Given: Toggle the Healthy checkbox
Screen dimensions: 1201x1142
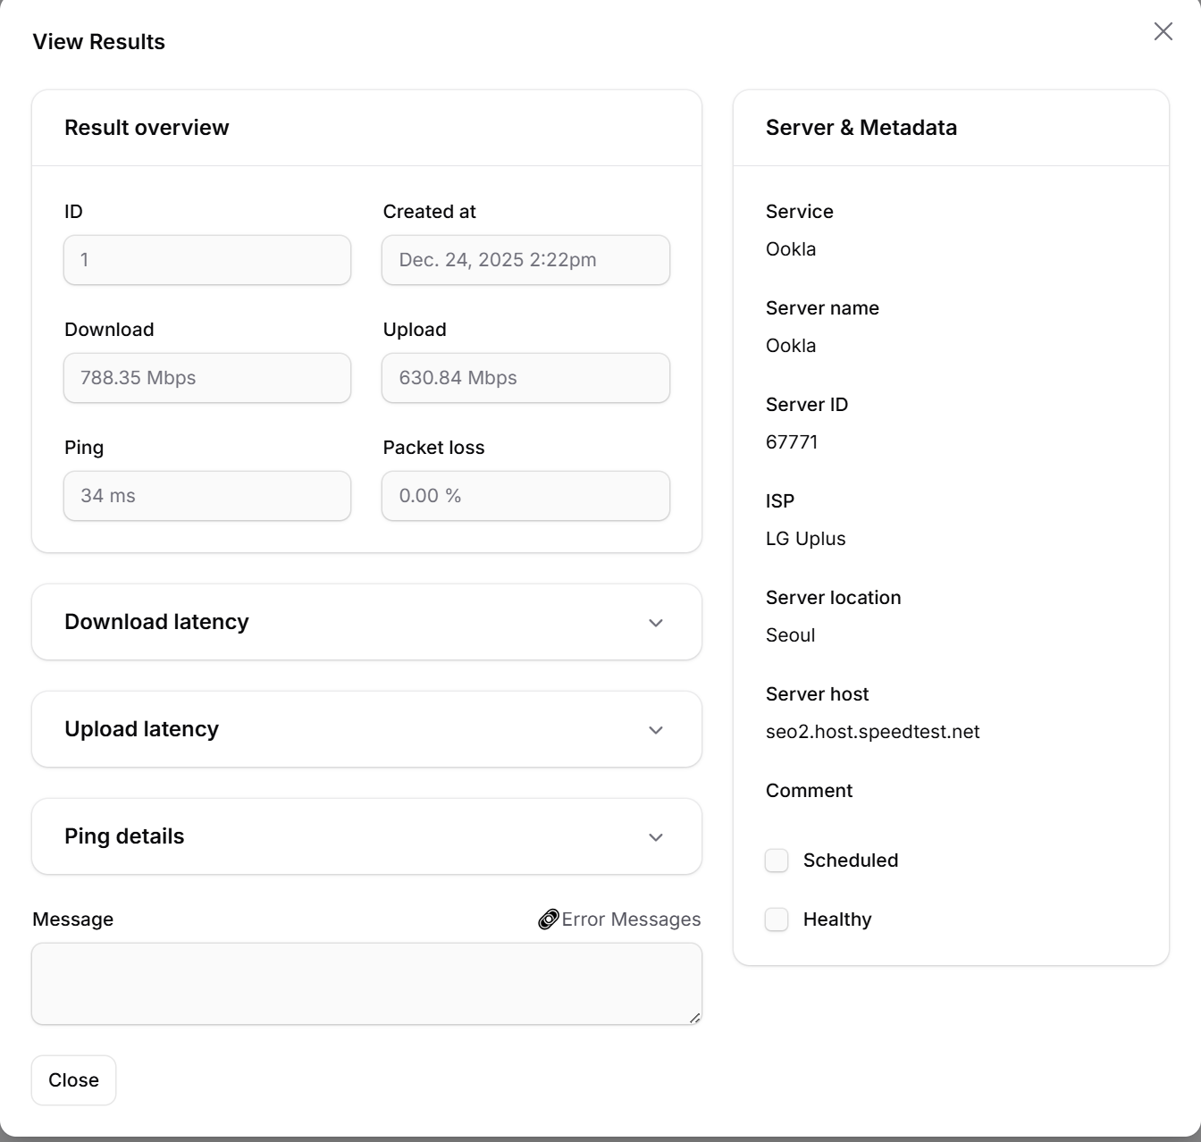Looking at the screenshot, I should (777, 919).
